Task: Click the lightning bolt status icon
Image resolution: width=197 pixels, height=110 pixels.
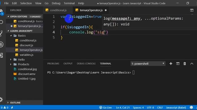Action: pyautogui.click(x=12, y=108)
